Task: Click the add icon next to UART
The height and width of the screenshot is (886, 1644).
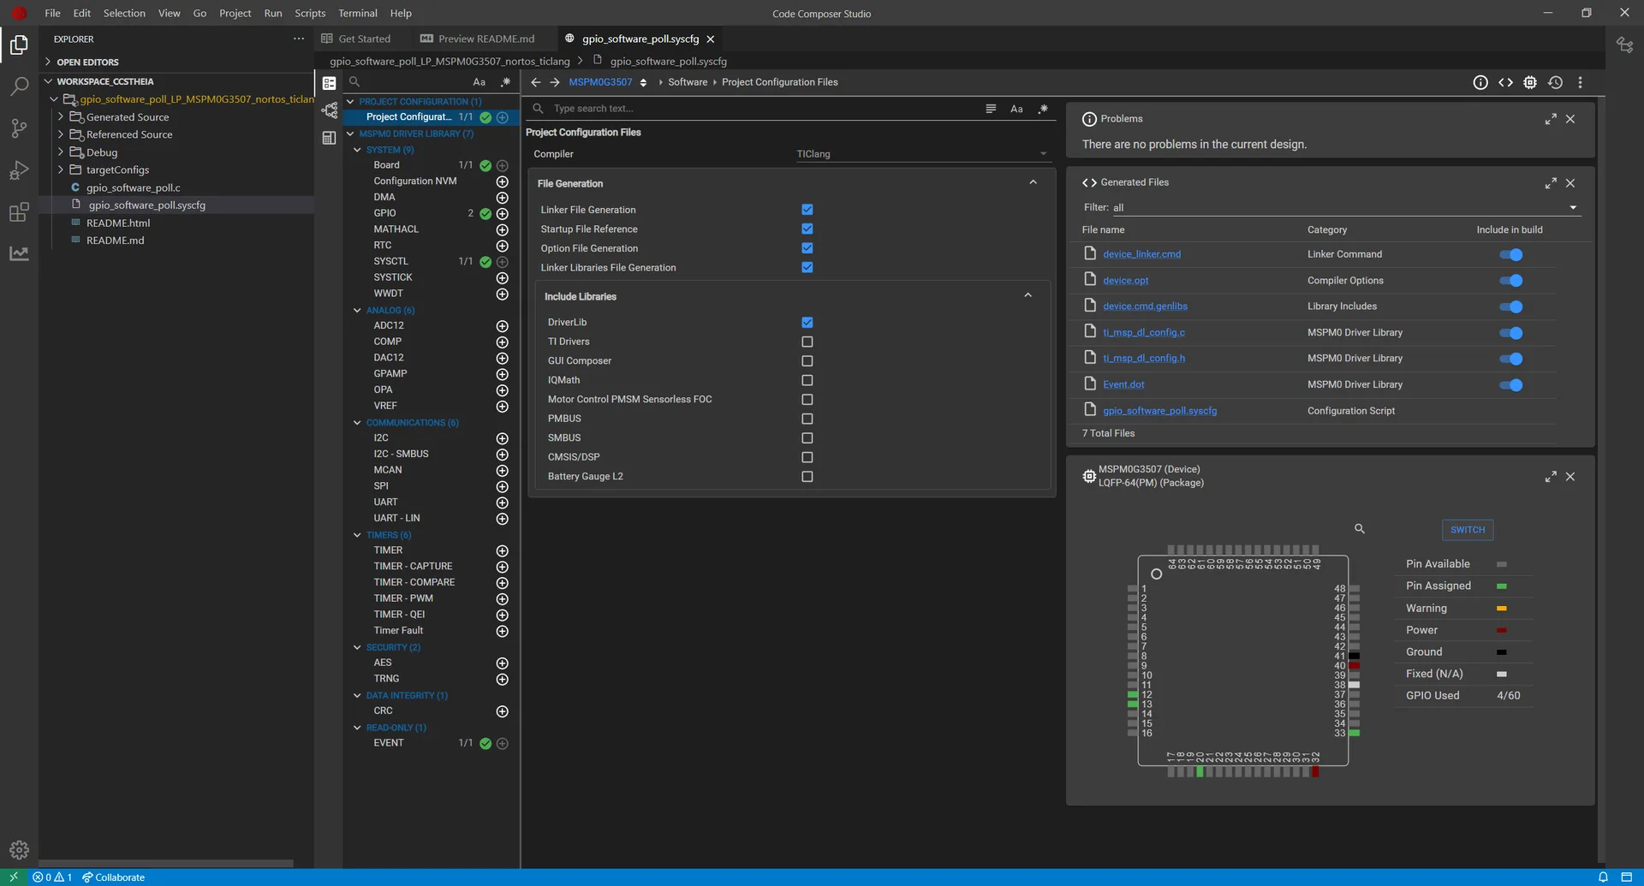Action: (x=503, y=502)
